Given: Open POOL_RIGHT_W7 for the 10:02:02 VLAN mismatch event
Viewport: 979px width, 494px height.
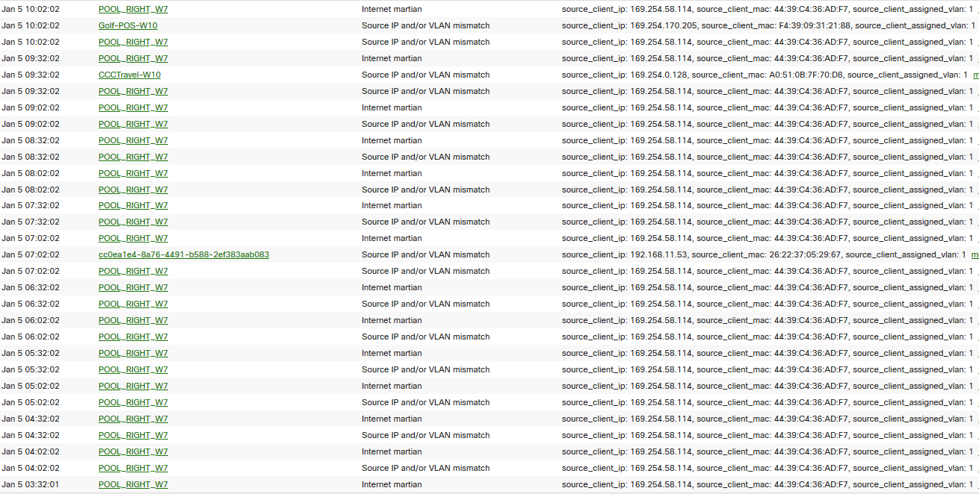Looking at the screenshot, I should coord(133,42).
